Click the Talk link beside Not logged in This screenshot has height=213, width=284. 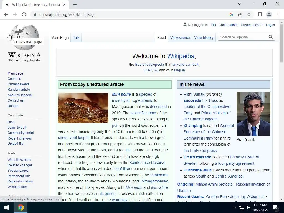click(213, 25)
